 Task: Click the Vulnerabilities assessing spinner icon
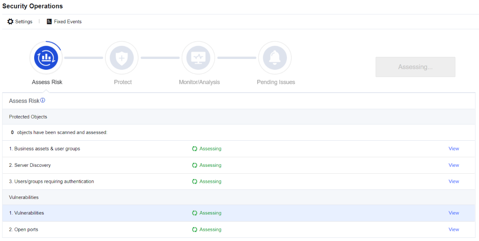[x=194, y=213]
